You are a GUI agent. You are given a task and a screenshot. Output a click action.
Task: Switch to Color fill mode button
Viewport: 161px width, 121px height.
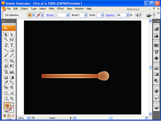pyautogui.click(x=5, y=116)
